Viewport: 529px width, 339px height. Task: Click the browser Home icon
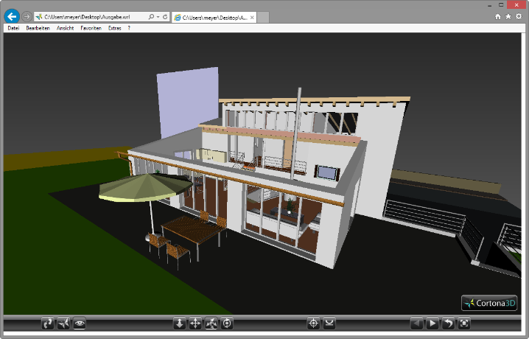pyautogui.click(x=497, y=16)
